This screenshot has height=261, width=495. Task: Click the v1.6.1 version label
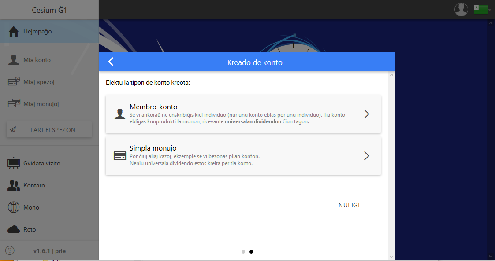click(x=49, y=251)
